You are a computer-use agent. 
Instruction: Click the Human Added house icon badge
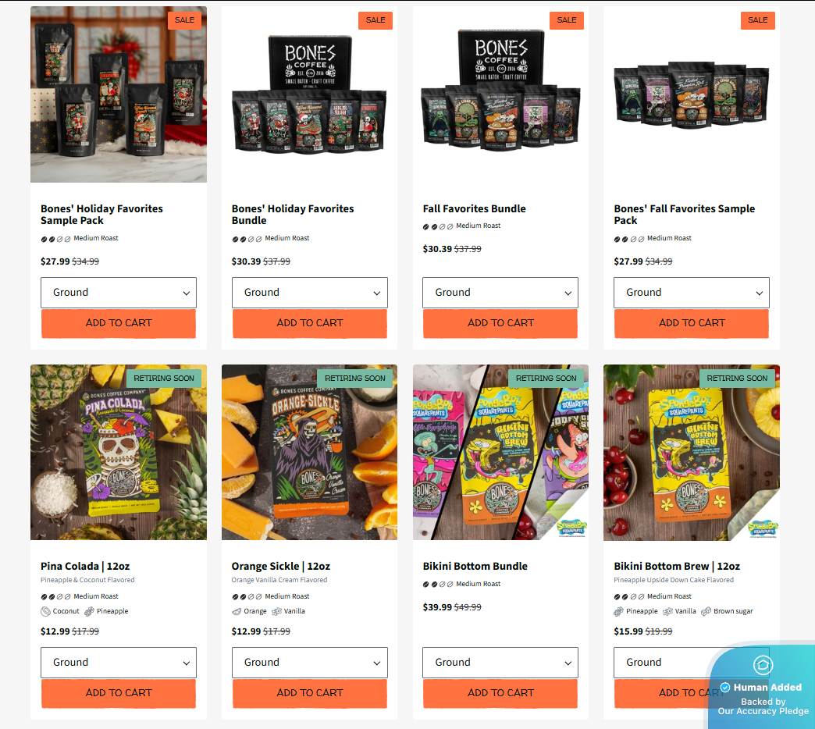[x=763, y=664]
